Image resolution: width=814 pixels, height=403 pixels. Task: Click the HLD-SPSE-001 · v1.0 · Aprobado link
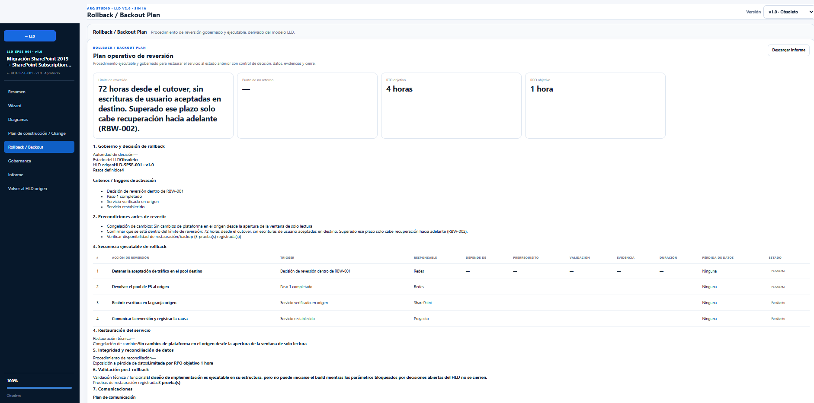pos(33,73)
